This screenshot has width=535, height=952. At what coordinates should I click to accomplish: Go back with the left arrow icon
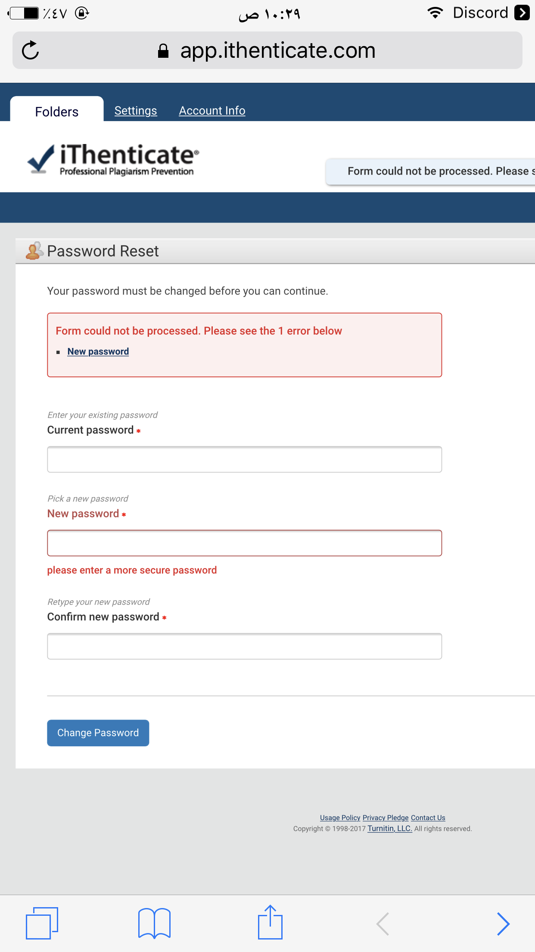pyautogui.click(x=383, y=924)
